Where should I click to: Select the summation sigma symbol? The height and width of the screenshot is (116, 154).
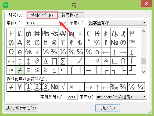tap(63, 61)
